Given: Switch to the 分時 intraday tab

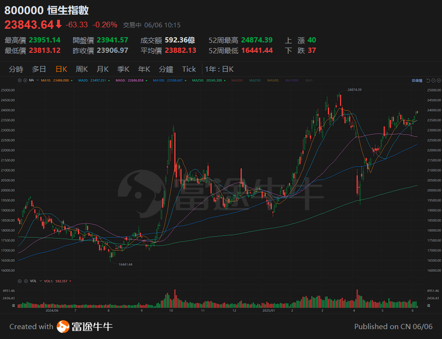Looking at the screenshot, I should click(15, 69).
